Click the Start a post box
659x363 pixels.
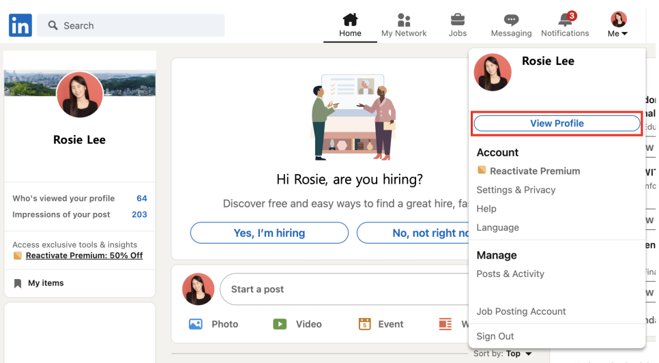coord(344,289)
